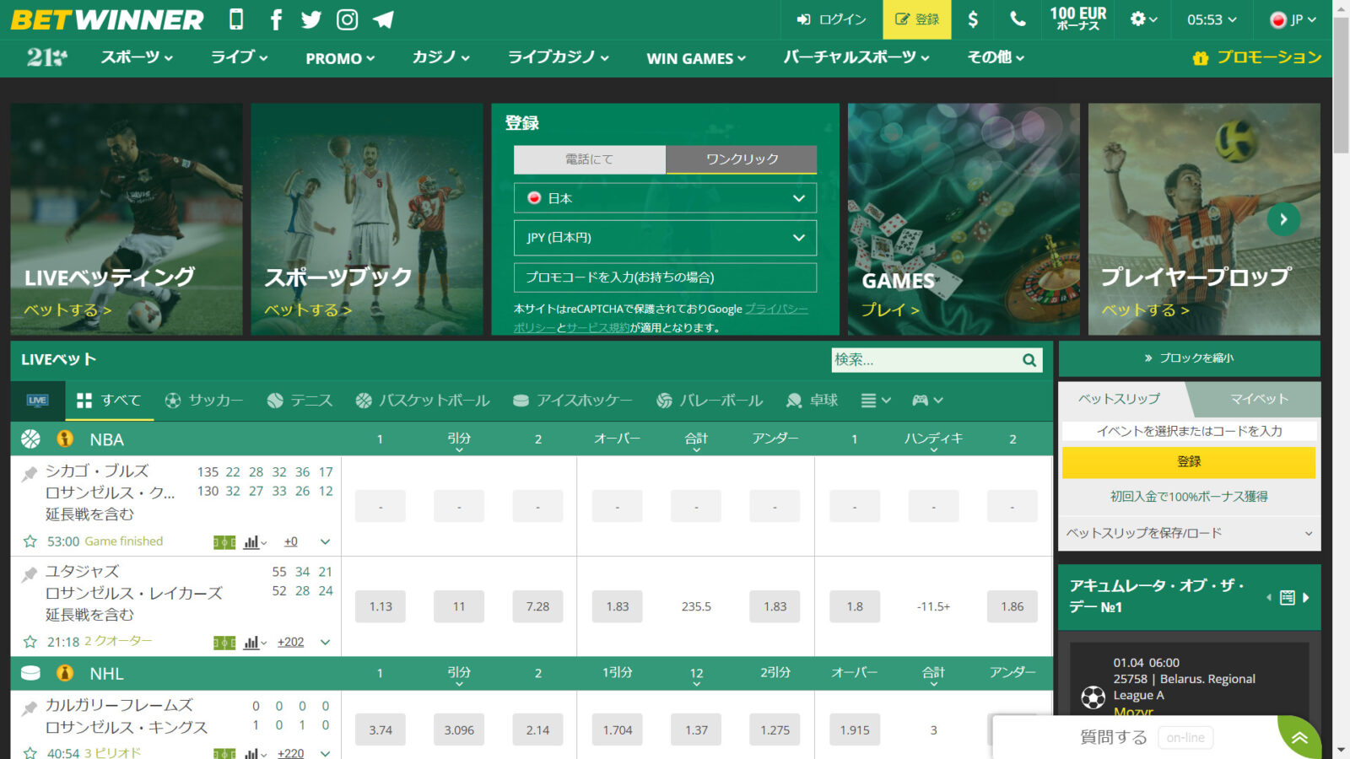Screen dimensions: 1350x759
Task: Click the ログイン button
Action: 832,19
